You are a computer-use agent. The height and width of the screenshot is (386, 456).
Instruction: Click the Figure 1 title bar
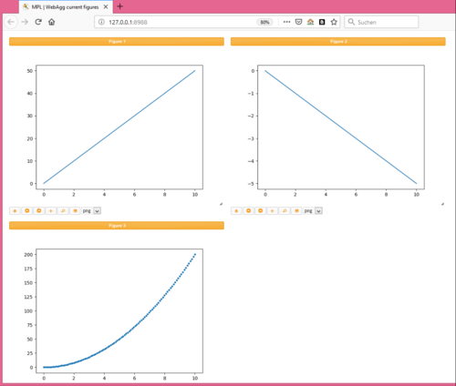pos(117,42)
